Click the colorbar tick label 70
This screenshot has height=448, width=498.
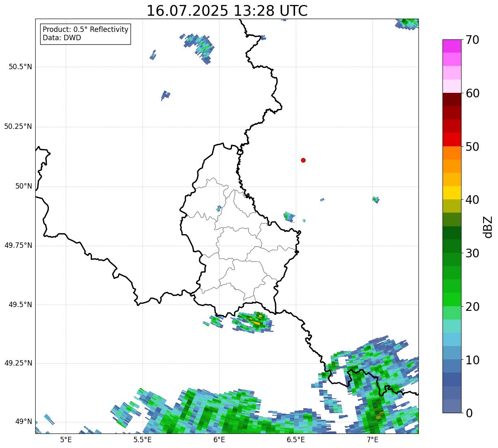(472, 40)
